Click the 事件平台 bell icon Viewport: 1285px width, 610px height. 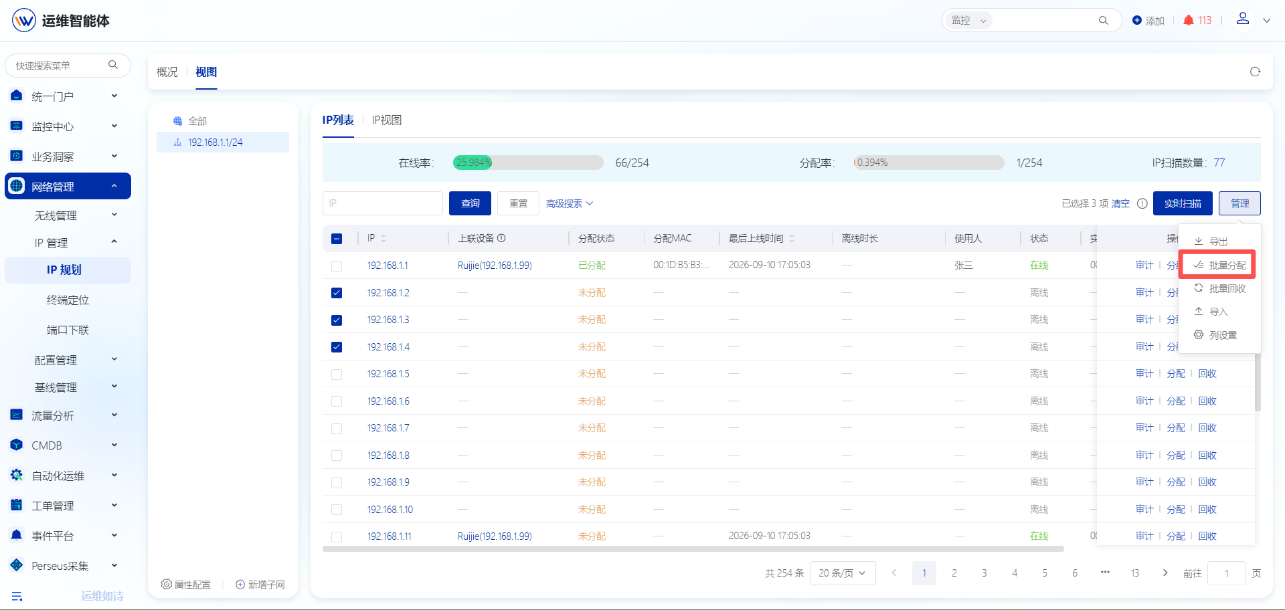[x=17, y=535]
